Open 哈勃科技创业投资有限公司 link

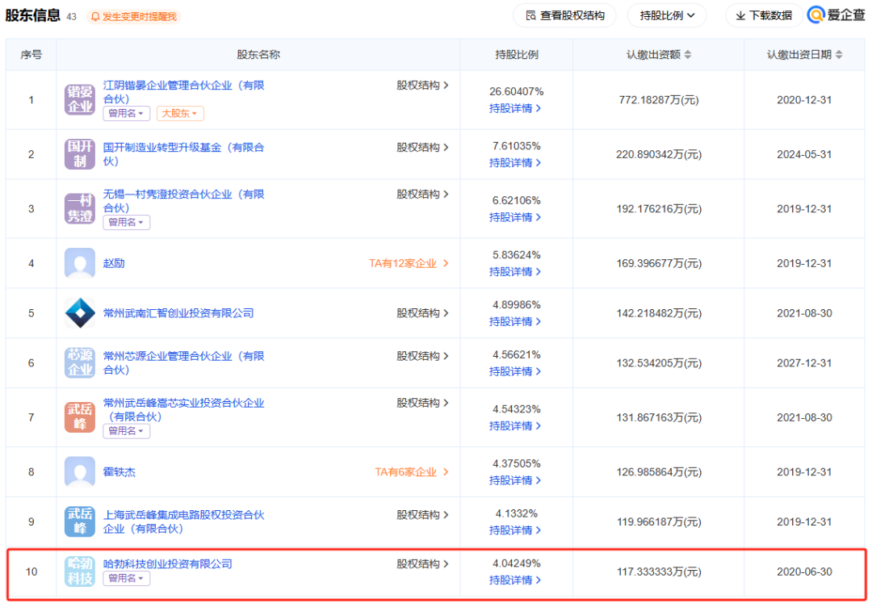coord(167,563)
